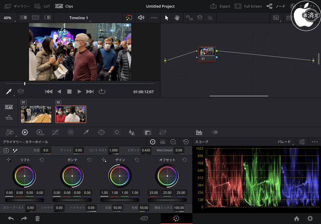
Task: Open the power window palette
Action: pyautogui.click(x=101, y=132)
